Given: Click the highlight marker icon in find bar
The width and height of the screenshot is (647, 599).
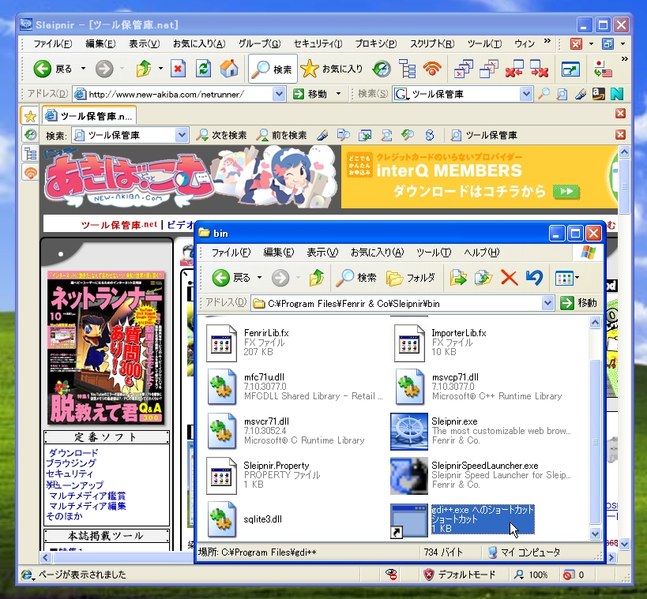Looking at the screenshot, I should [322, 135].
